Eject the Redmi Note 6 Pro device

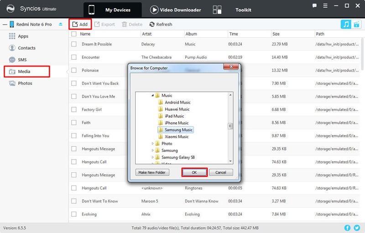point(61,24)
